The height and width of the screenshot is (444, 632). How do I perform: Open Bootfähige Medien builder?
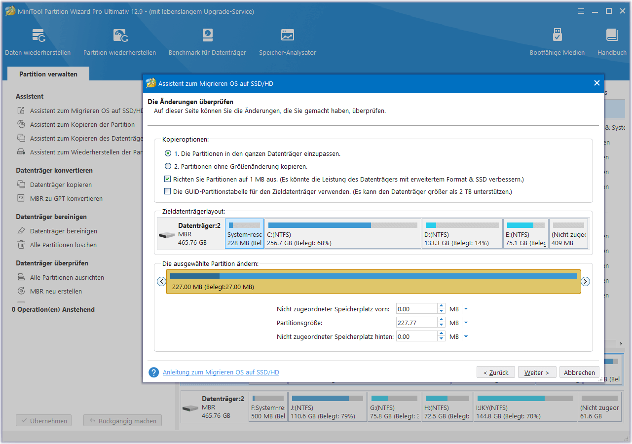pyautogui.click(x=557, y=42)
